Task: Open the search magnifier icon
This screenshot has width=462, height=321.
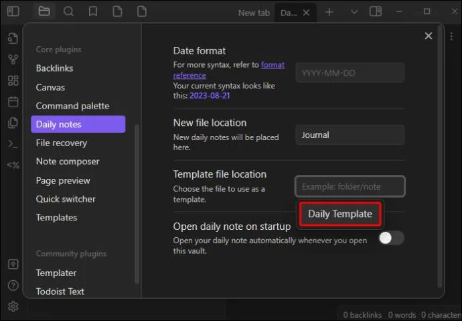Action: (69, 11)
